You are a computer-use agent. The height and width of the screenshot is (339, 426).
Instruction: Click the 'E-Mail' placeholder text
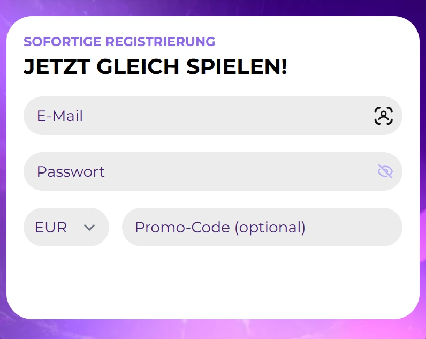pyautogui.click(x=60, y=116)
